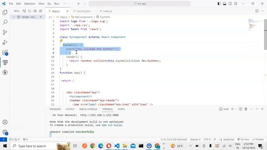
Task: Open the Extensions view
Action: tap(5, 52)
